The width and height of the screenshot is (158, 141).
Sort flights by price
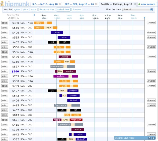[25, 10]
